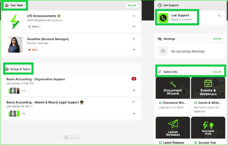Click View All in Quick Links
The height and width of the screenshot is (145, 228).
pyautogui.click(x=217, y=72)
